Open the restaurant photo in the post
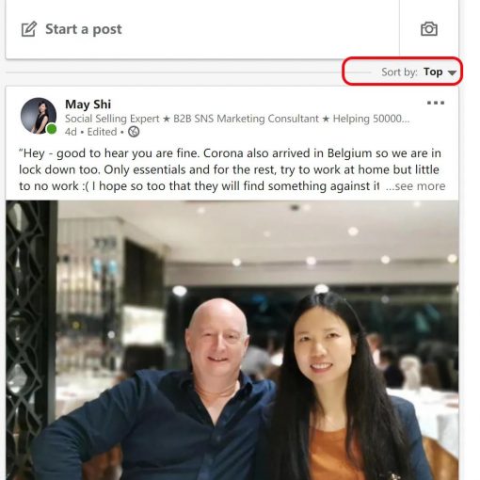Screen dimensions: 480x480 tap(232, 340)
